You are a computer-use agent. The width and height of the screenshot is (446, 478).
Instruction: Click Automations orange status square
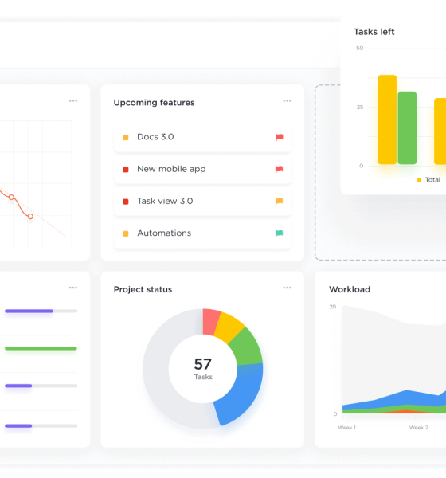point(125,233)
